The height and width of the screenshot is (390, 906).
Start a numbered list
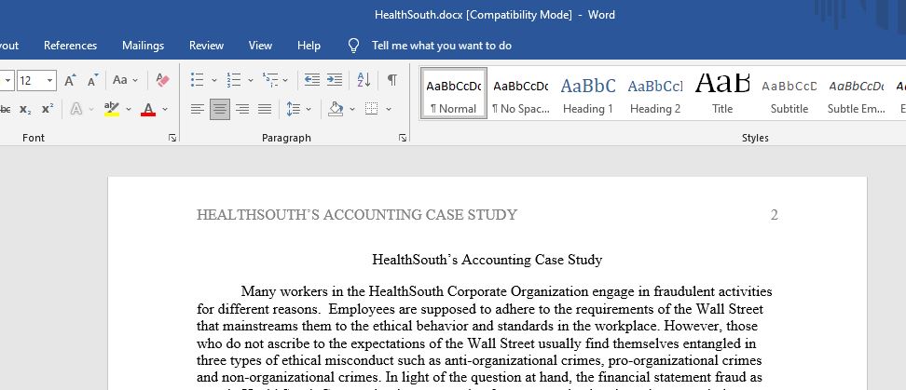233,80
